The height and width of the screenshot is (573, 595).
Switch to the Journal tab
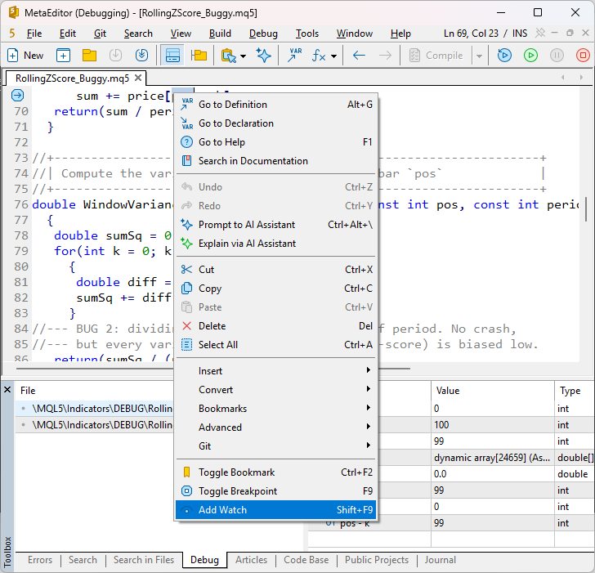(x=441, y=560)
